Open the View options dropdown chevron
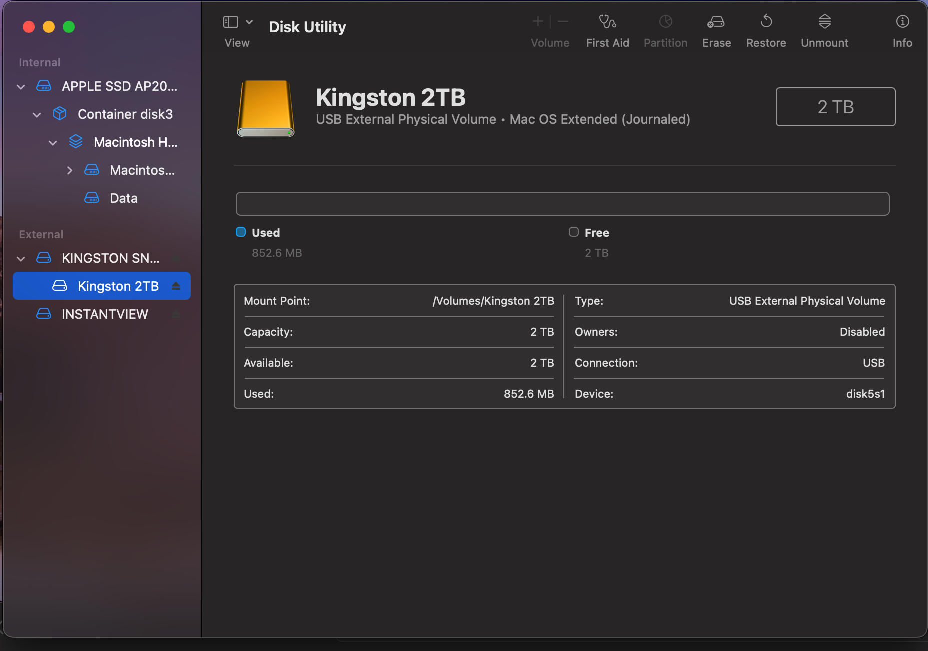 pyautogui.click(x=249, y=22)
